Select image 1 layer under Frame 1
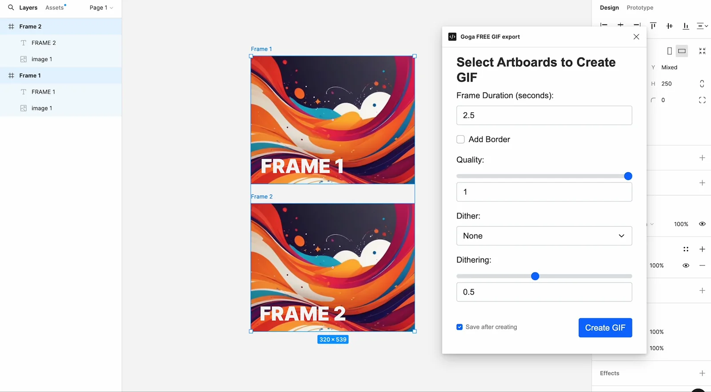 61,108
